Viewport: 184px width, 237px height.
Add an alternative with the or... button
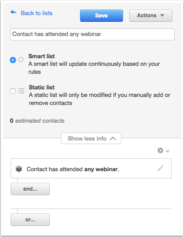tap(30, 220)
